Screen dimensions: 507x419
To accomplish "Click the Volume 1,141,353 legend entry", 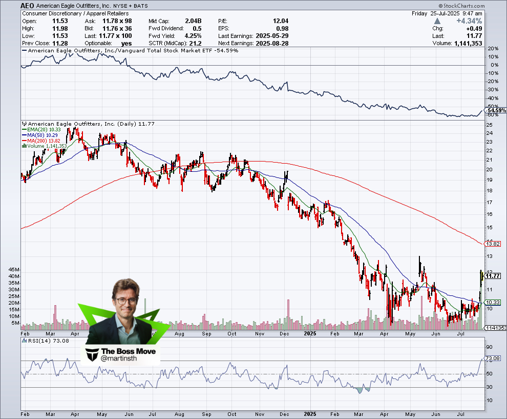I will pos(44,146).
